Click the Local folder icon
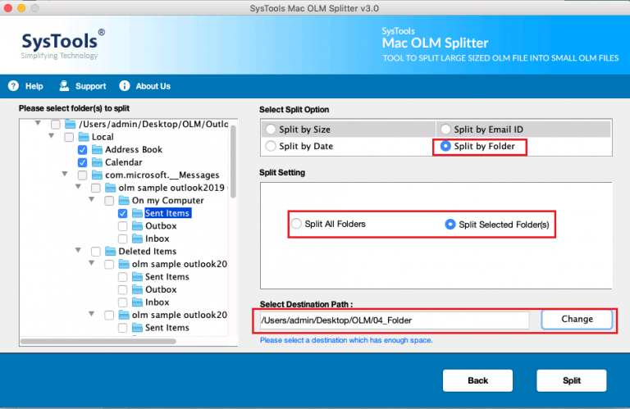This screenshot has width=630, height=409. tap(84, 137)
